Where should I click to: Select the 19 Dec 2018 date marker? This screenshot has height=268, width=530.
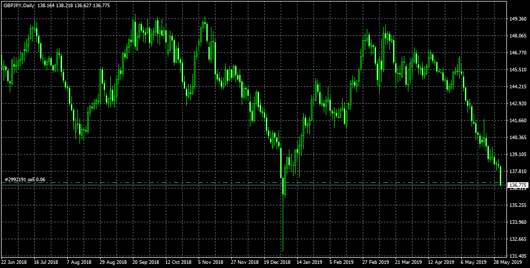click(277, 262)
